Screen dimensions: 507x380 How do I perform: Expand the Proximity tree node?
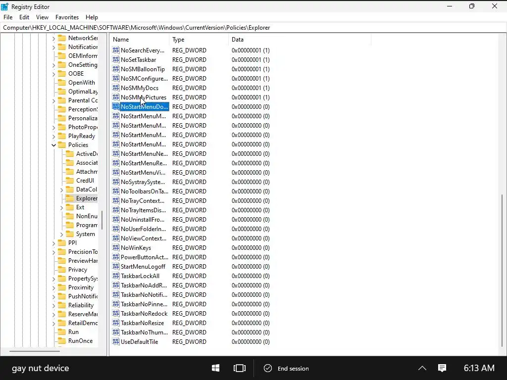[x=53, y=287]
